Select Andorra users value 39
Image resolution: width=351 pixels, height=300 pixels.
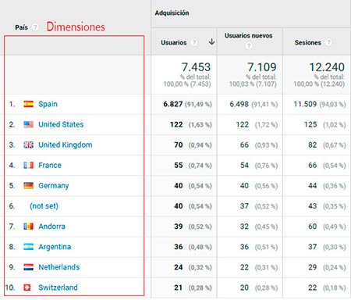179,227
